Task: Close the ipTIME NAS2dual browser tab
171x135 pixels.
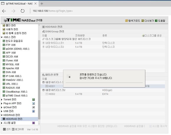Action: pyautogui.click(x=35, y=4)
